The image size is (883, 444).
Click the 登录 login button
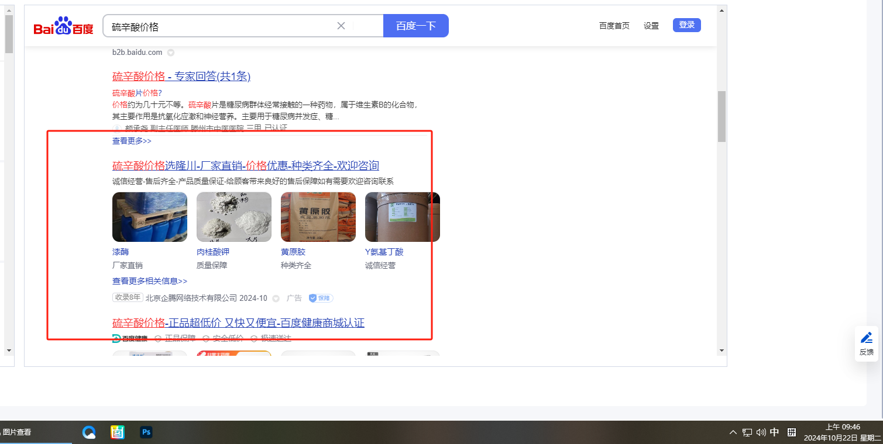click(x=687, y=25)
